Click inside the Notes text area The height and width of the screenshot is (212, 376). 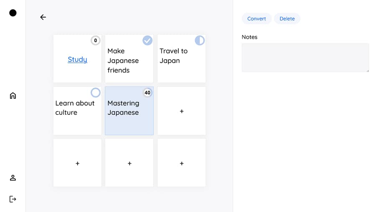tap(305, 58)
